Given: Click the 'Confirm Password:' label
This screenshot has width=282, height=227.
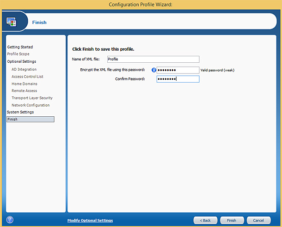Looking at the screenshot, I should pyautogui.click(x=130, y=79).
